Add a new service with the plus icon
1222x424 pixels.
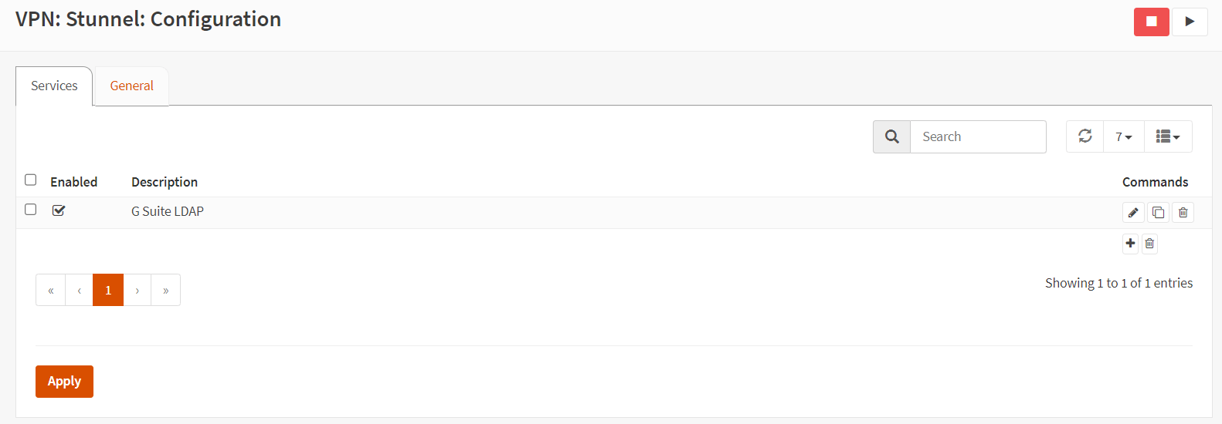click(x=1130, y=244)
